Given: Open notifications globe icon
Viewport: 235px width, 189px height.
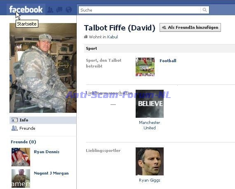Looking at the screenshot, I should pos(69,9).
